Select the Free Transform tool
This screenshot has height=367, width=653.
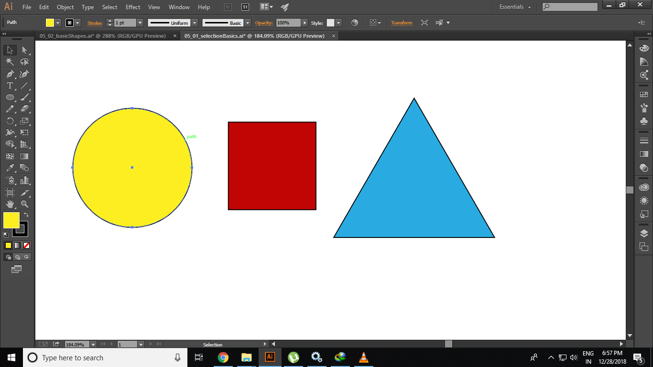[x=24, y=132]
